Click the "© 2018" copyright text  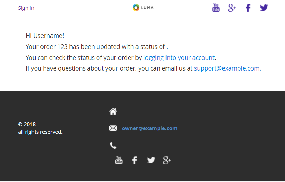tap(27, 124)
